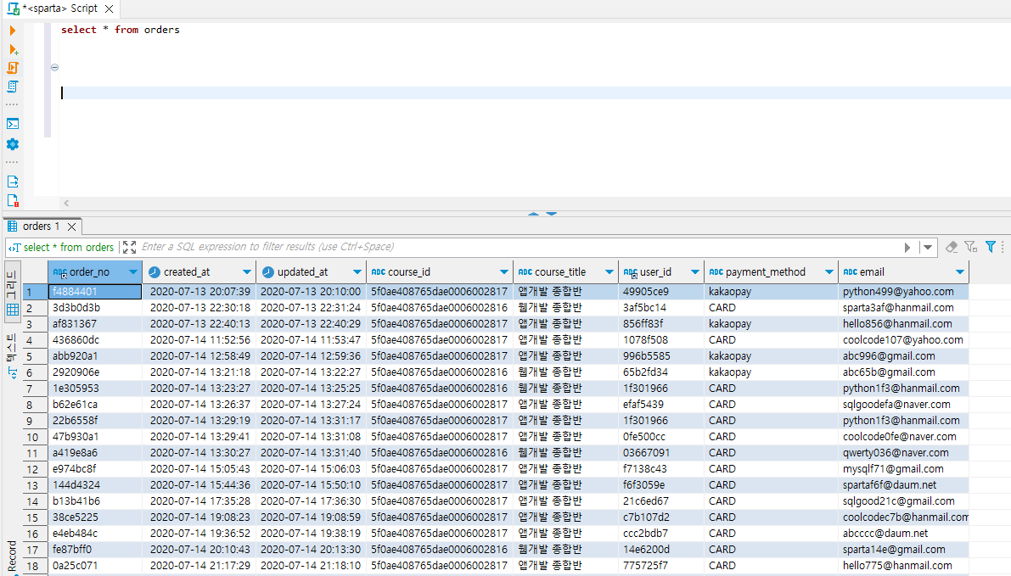Screen dimensions: 1011x576
Task: Open a SQL console via the terminal icon
Action: click(14, 123)
